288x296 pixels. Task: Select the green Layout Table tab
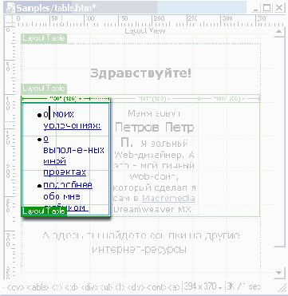(x=44, y=211)
